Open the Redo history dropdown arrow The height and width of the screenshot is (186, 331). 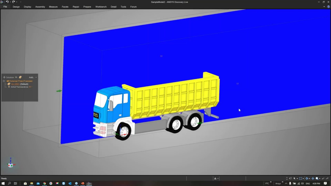tap(17, 2)
